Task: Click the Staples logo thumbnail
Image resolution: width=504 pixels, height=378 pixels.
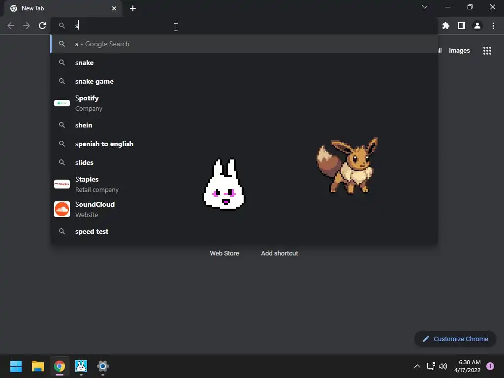Action: click(62, 184)
